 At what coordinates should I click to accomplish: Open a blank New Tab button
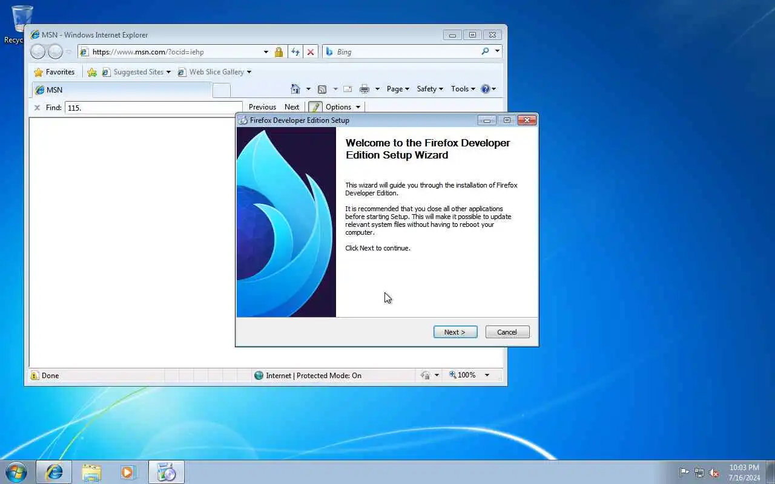(222, 90)
